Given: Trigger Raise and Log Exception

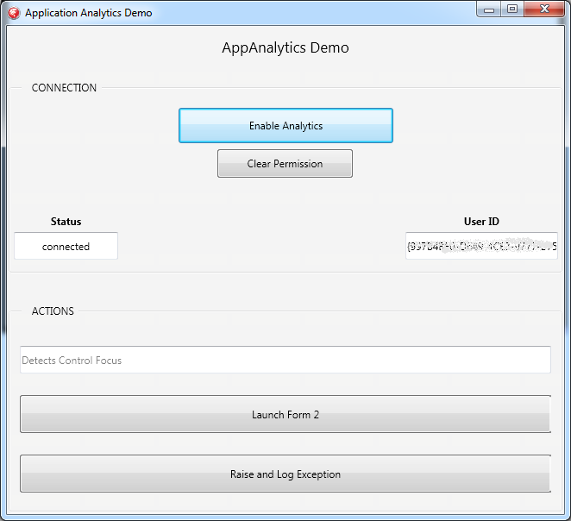Looking at the screenshot, I should (x=285, y=474).
